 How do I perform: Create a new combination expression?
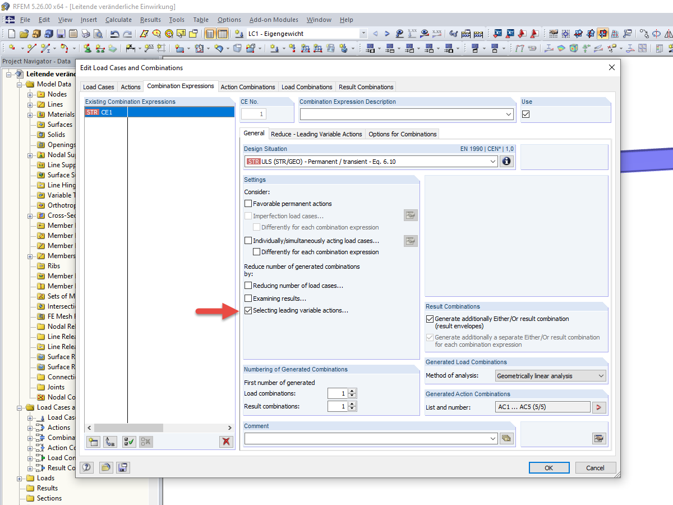point(93,442)
